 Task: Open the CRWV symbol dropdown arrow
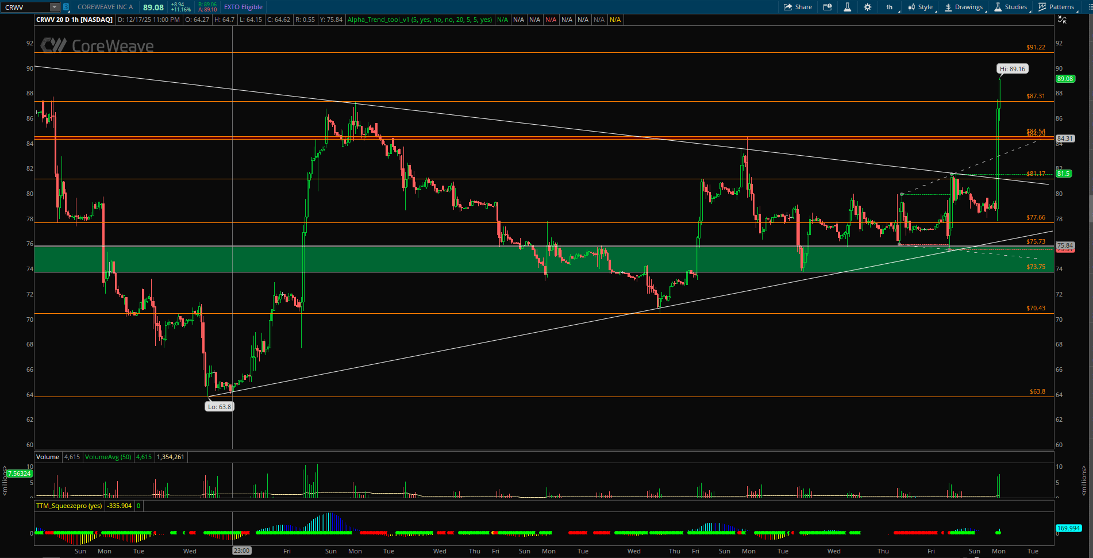[x=55, y=7]
